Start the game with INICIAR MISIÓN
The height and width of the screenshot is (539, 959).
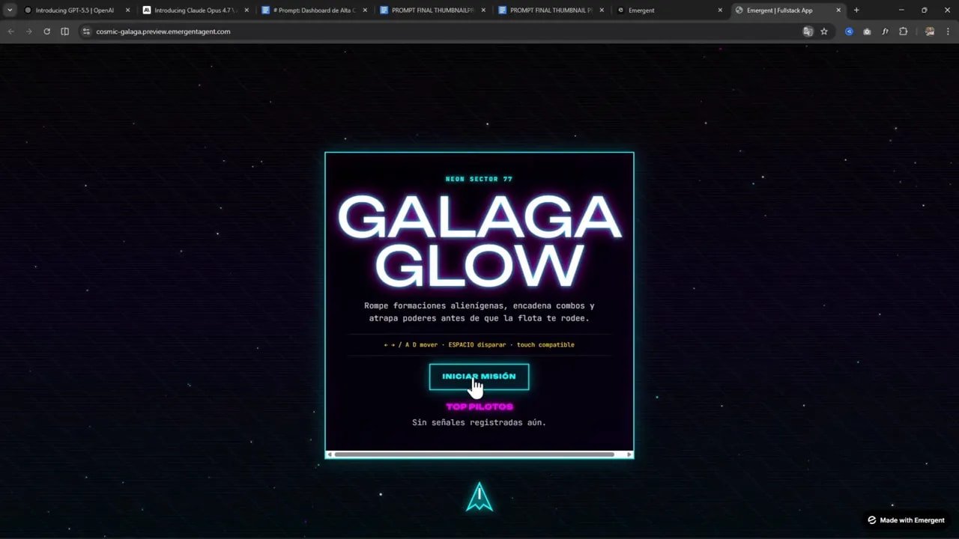point(479,377)
